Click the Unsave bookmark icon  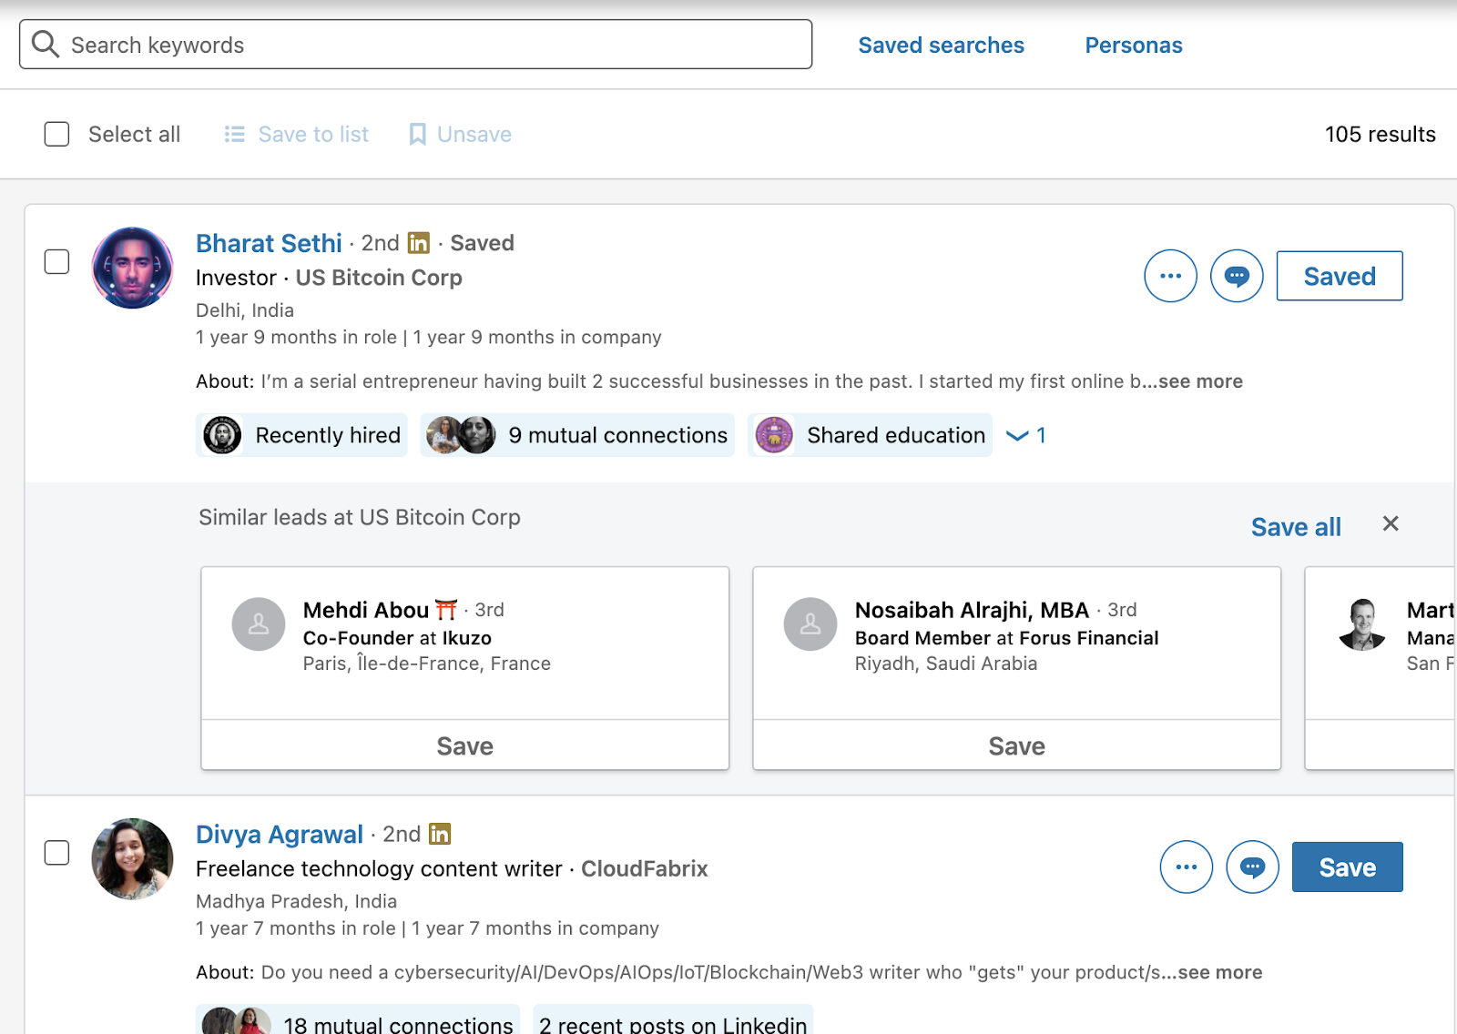click(417, 135)
